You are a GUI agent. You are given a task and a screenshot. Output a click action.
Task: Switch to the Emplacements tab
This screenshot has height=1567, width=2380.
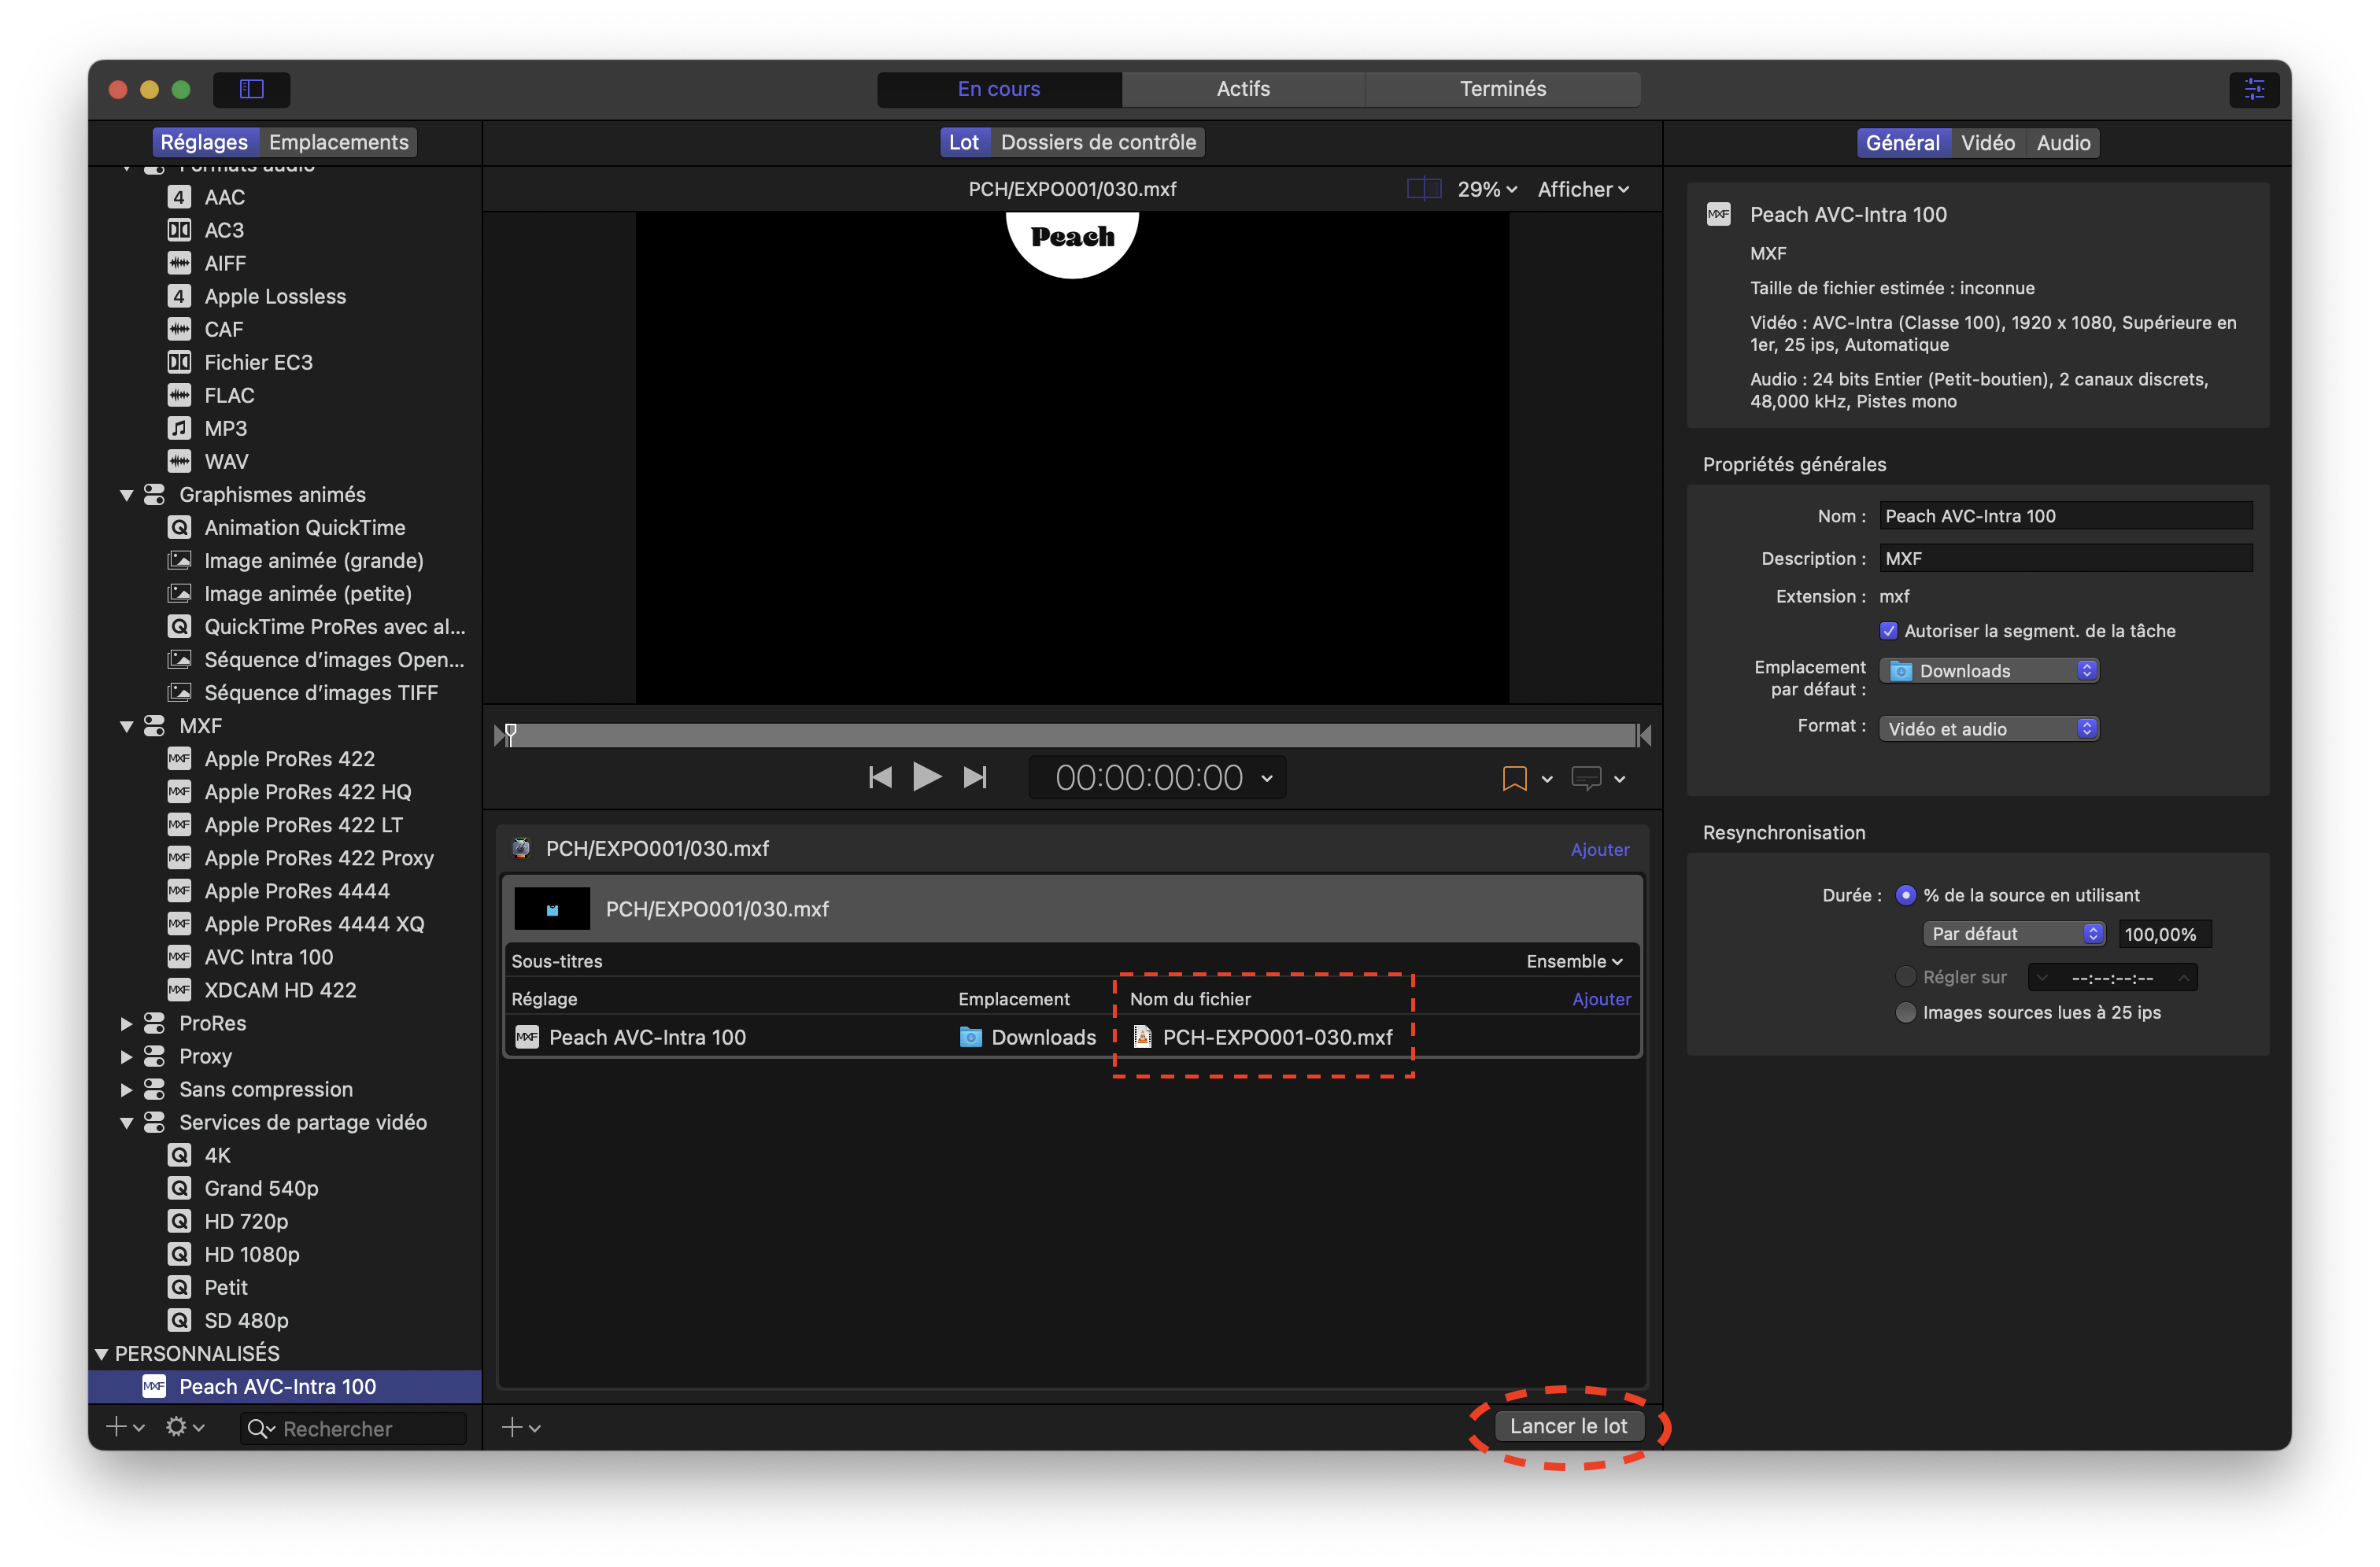tap(338, 142)
